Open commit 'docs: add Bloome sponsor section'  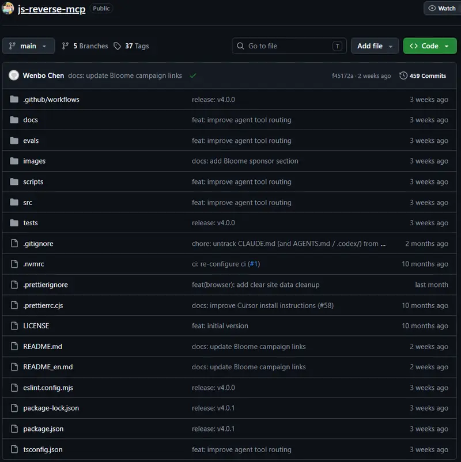(245, 161)
